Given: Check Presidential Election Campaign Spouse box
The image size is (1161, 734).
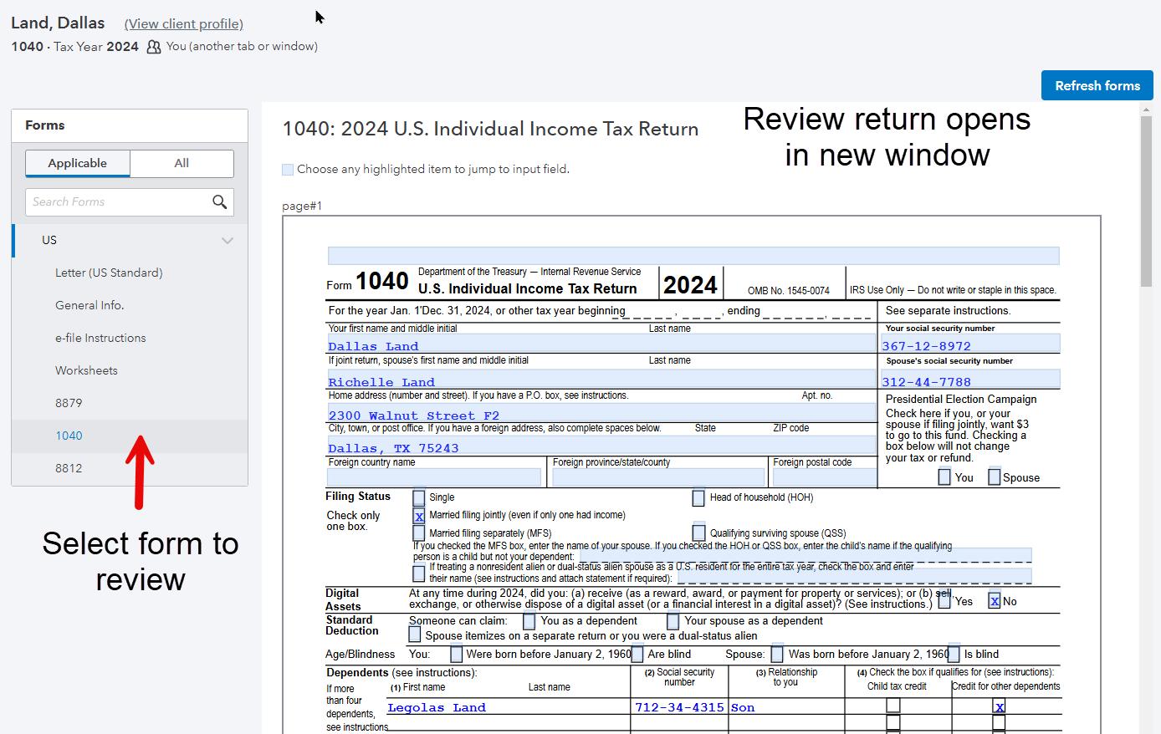Looking at the screenshot, I should click(995, 477).
